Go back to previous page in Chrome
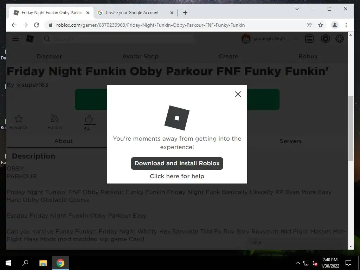This screenshot has width=360, height=270. (x=14, y=25)
